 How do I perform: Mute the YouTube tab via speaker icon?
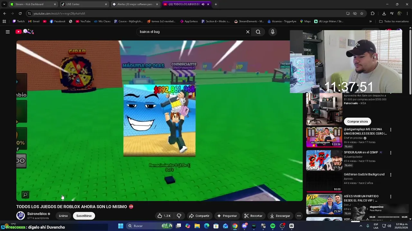203,4
